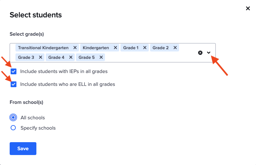
Task: Uncheck Include students with IEPs
Action: [x=14, y=71]
